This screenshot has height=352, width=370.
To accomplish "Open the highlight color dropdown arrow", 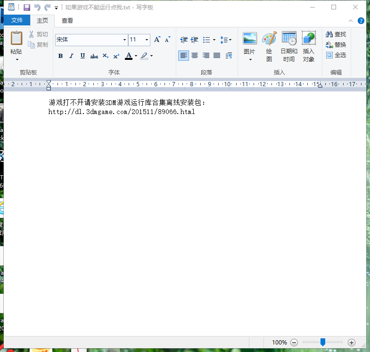I will click(151, 56).
